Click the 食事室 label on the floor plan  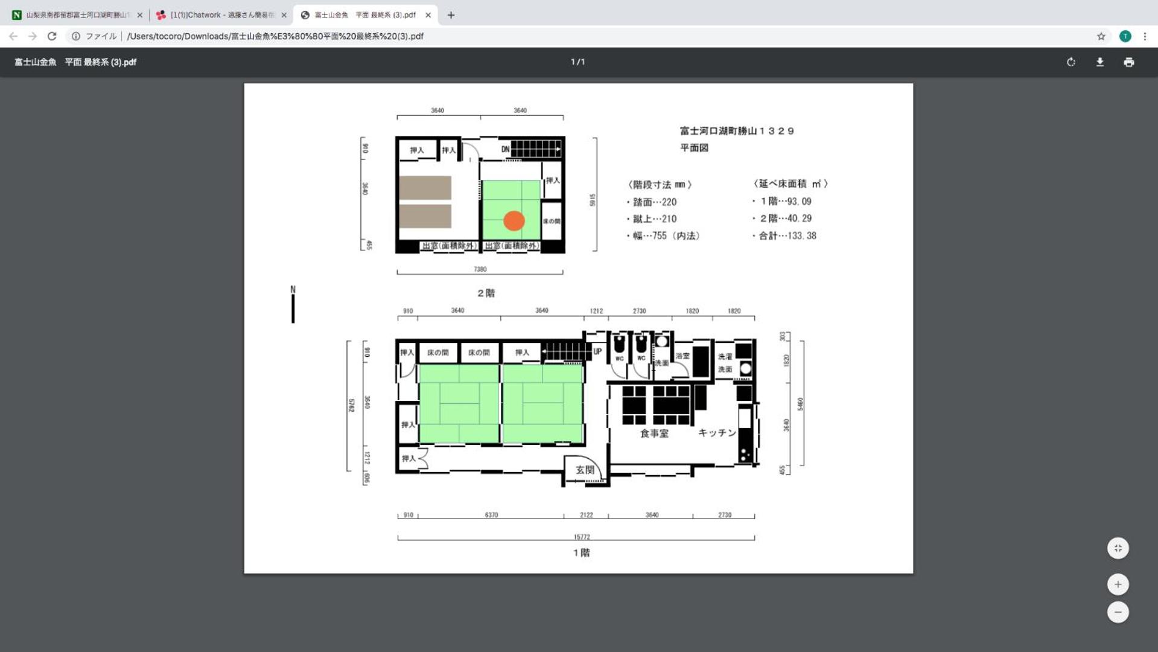pos(654,433)
